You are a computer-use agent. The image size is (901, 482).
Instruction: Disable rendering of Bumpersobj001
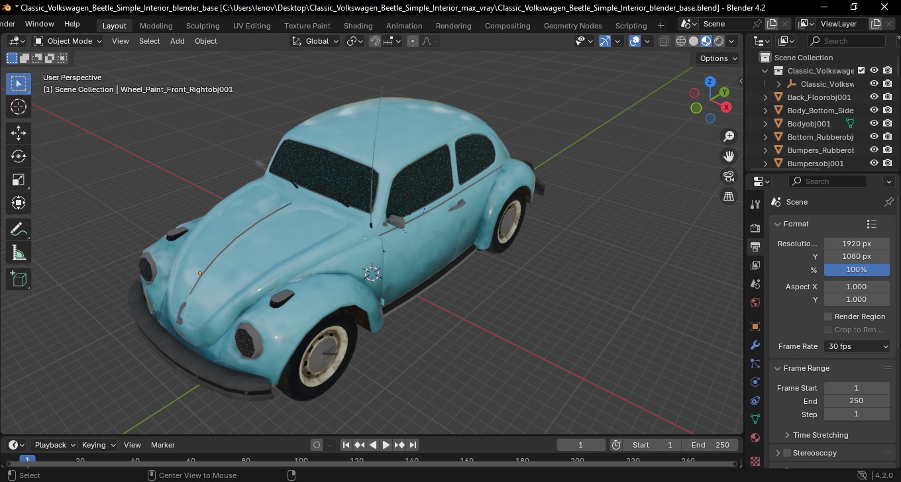(887, 163)
